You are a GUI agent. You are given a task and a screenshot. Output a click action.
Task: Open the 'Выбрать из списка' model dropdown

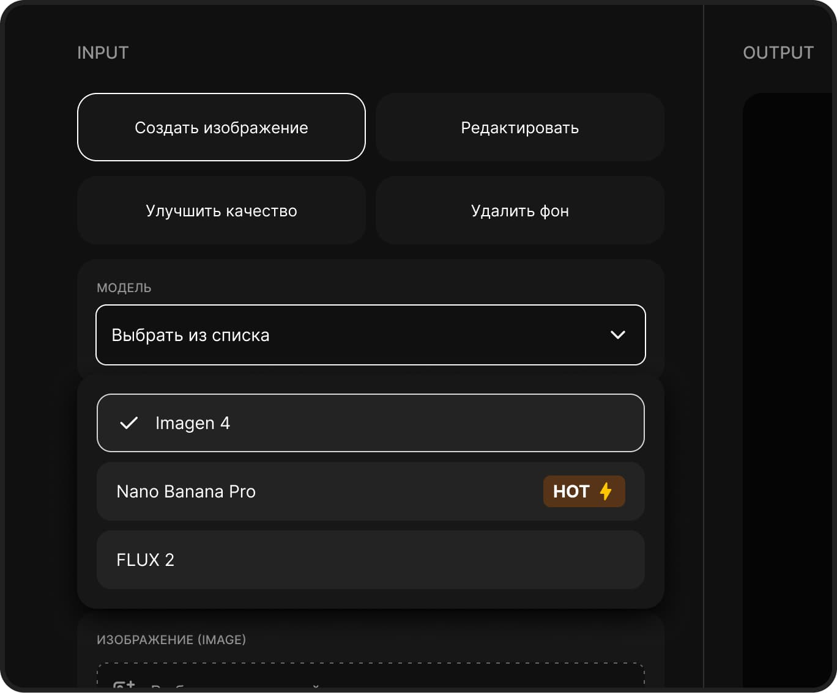(x=370, y=335)
